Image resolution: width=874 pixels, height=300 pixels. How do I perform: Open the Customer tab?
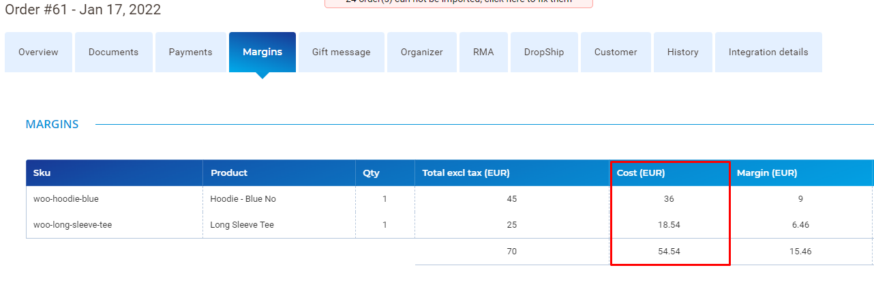[x=615, y=52]
